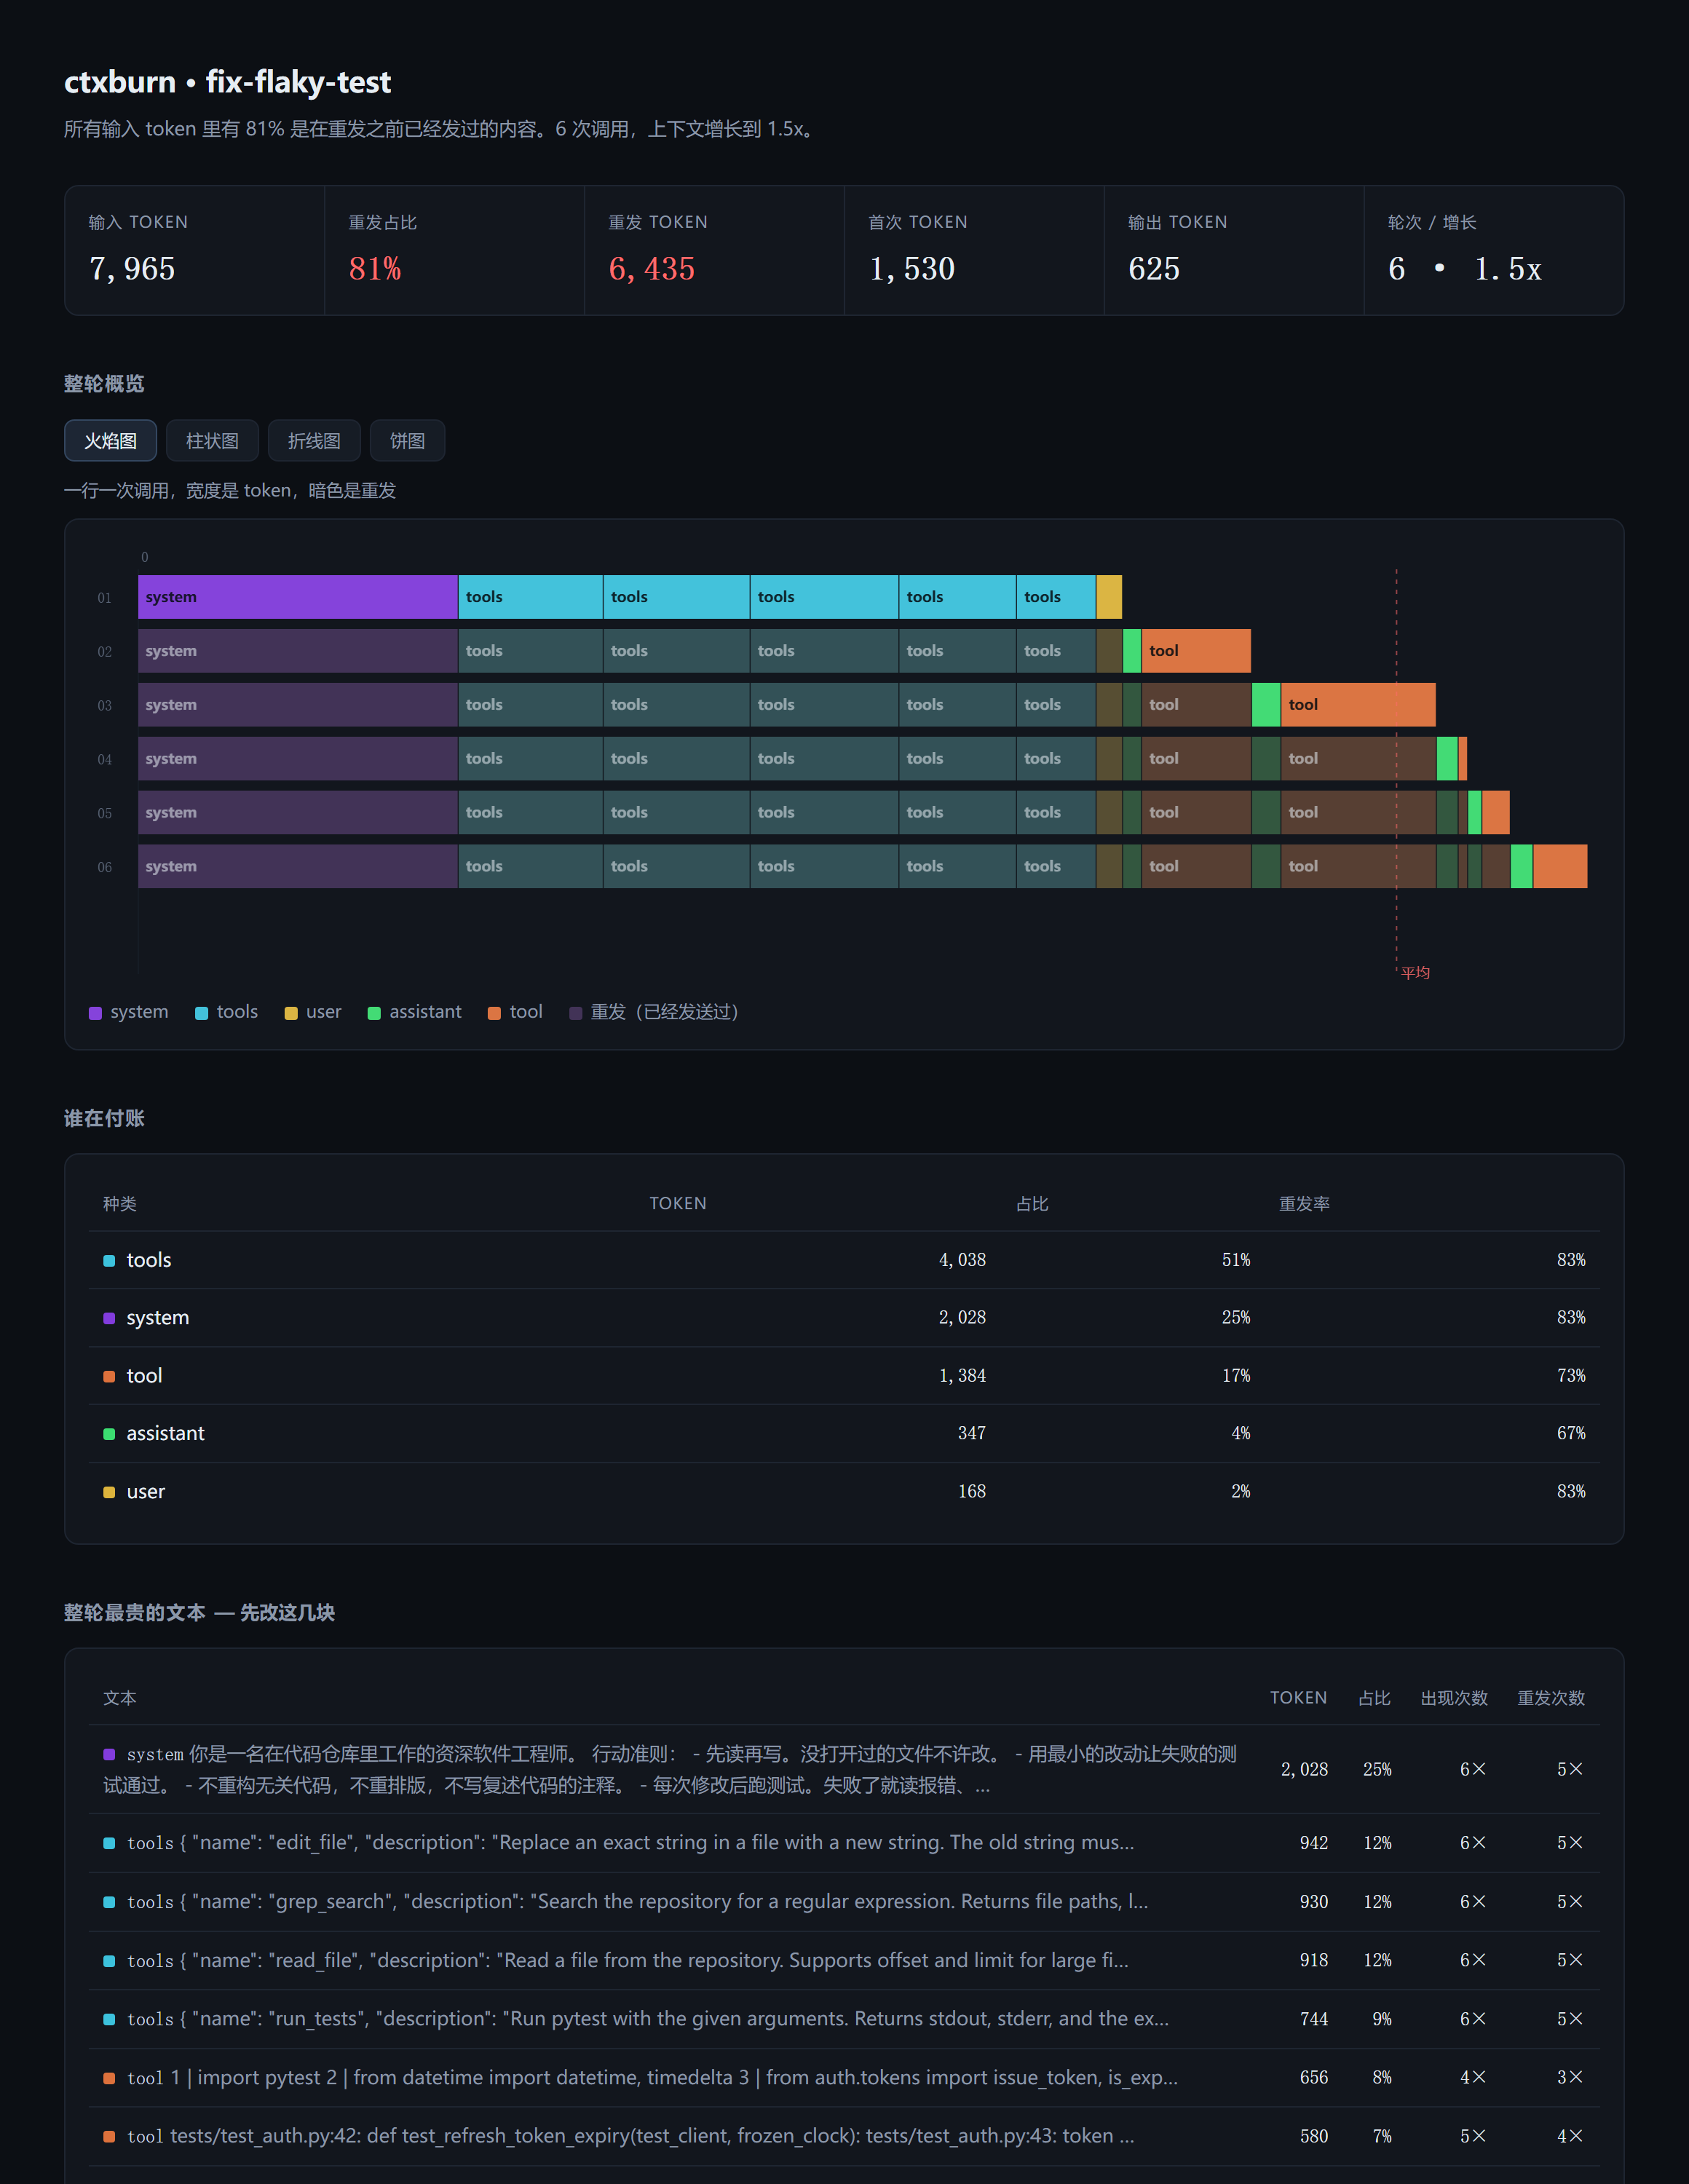Image resolution: width=1689 pixels, height=2184 pixels.
Task: Click the 重发次数 column header
Action: 1551,1698
